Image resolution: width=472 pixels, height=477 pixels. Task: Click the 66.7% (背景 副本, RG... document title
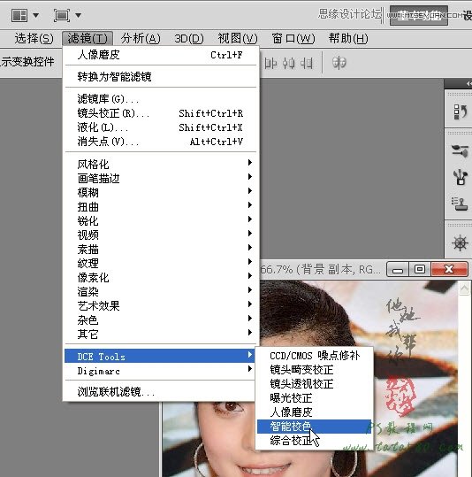tap(321, 270)
